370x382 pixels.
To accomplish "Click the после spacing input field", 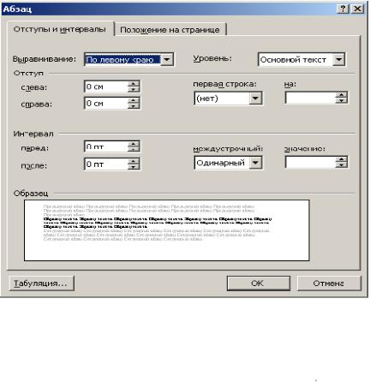I will tap(106, 164).
